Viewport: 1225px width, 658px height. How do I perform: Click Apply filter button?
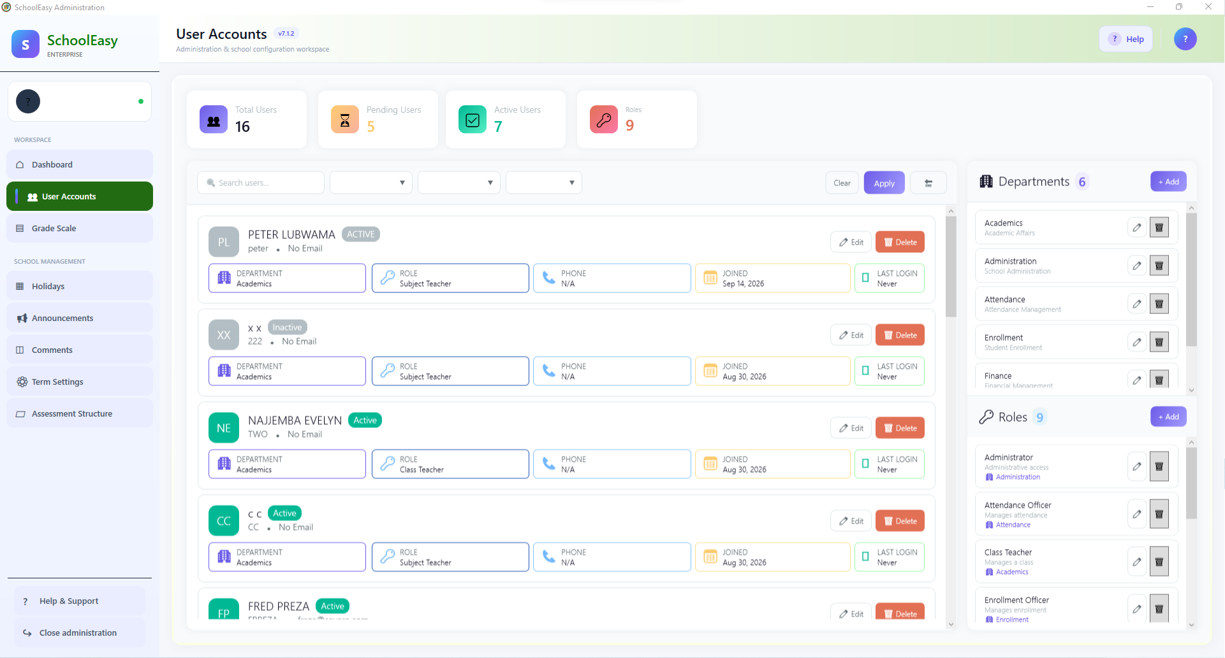point(884,183)
